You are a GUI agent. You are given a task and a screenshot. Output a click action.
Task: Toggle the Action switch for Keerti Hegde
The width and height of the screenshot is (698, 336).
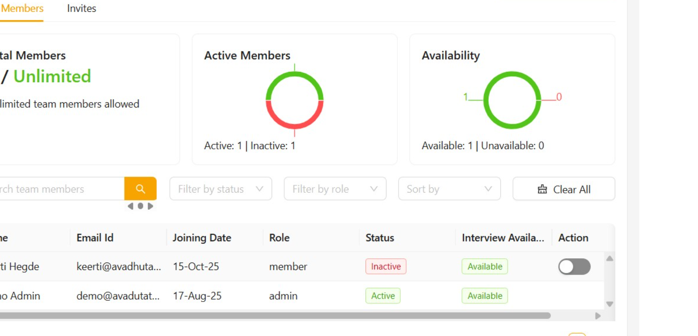click(x=574, y=267)
